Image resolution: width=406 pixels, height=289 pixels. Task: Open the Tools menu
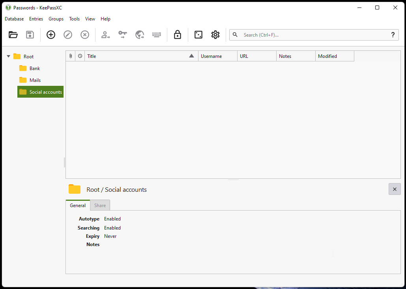click(x=74, y=19)
